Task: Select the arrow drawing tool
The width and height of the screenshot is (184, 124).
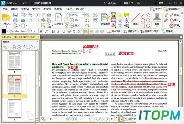Action: point(143,15)
